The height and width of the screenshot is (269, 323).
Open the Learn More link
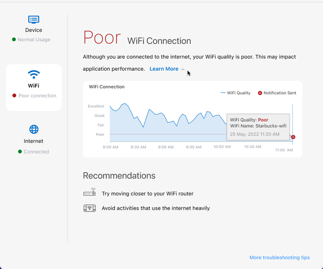point(164,69)
